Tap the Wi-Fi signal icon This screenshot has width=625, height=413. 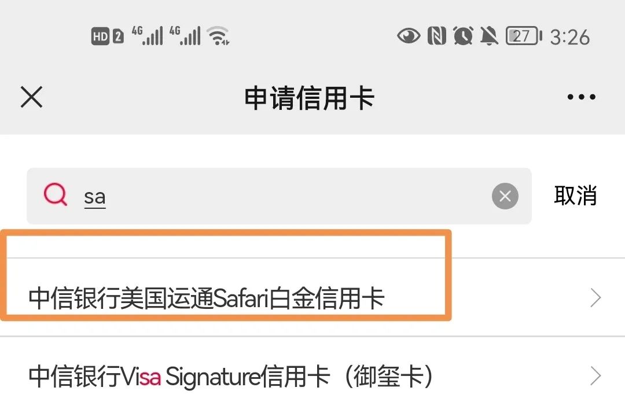[219, 36]
